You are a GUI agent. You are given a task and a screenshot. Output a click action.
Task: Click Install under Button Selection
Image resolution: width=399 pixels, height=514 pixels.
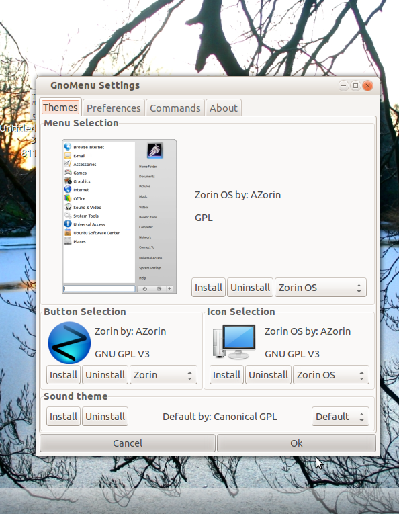click(63, 375)
